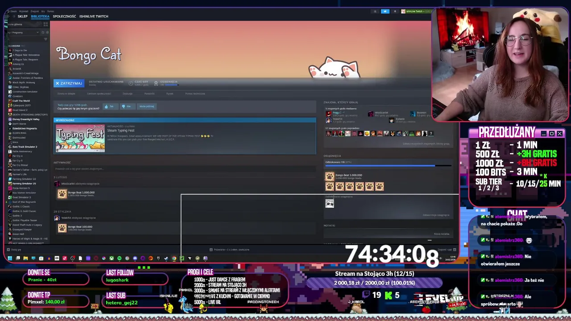Click the Osiągnięcia gear icon in the header

[156, 83]
